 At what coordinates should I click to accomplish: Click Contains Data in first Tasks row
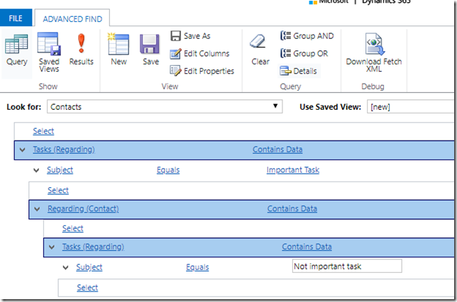[277, 150]
